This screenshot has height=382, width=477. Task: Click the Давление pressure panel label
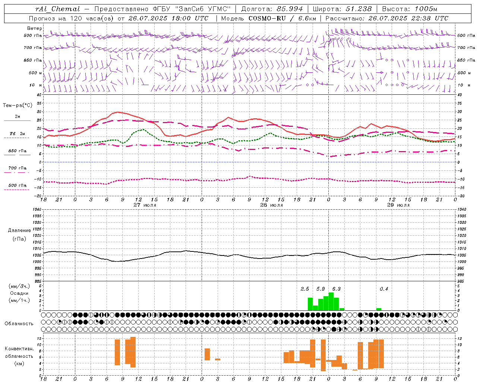pos(19,231)
